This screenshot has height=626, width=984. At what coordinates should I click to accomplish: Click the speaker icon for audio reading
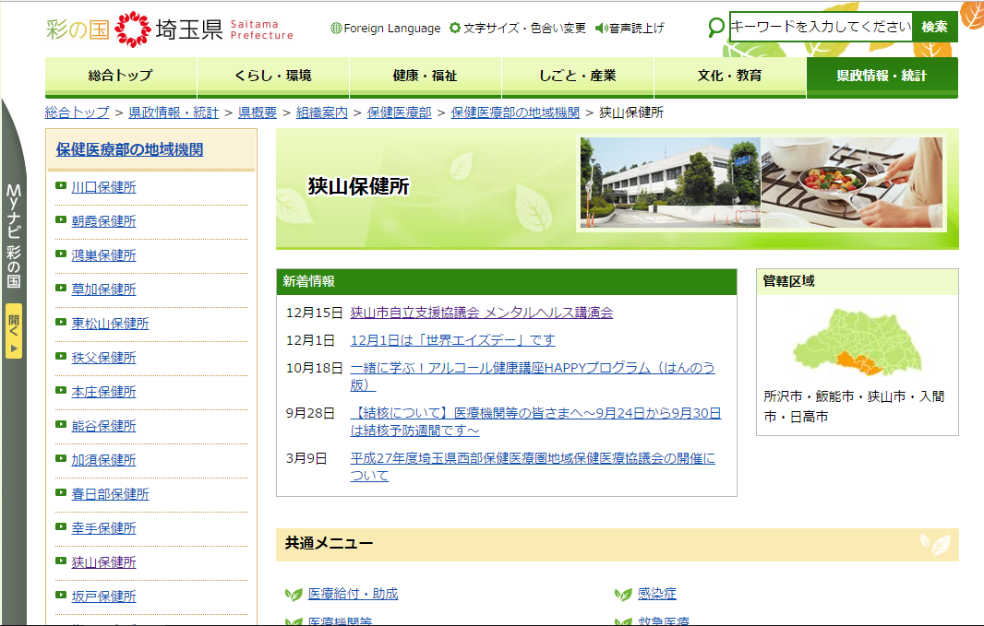point(601,29)
